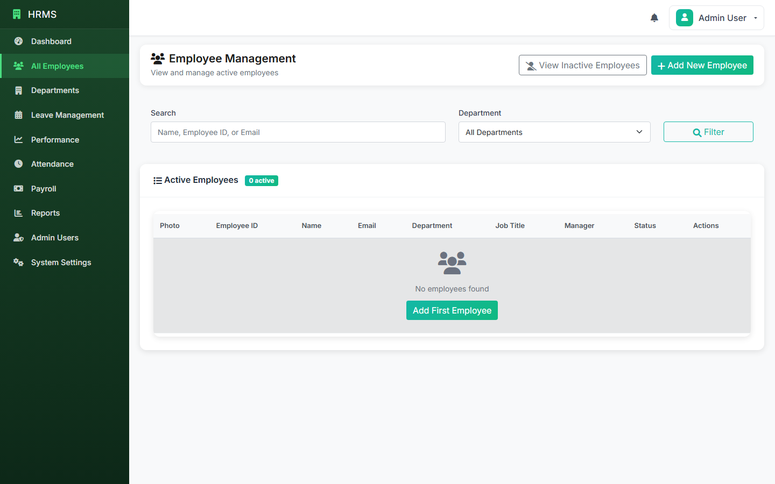Image resolution: width=775 pixels, height=484 pixels.
Task: Click the Payroll money icon
Action: click(18, 189)
